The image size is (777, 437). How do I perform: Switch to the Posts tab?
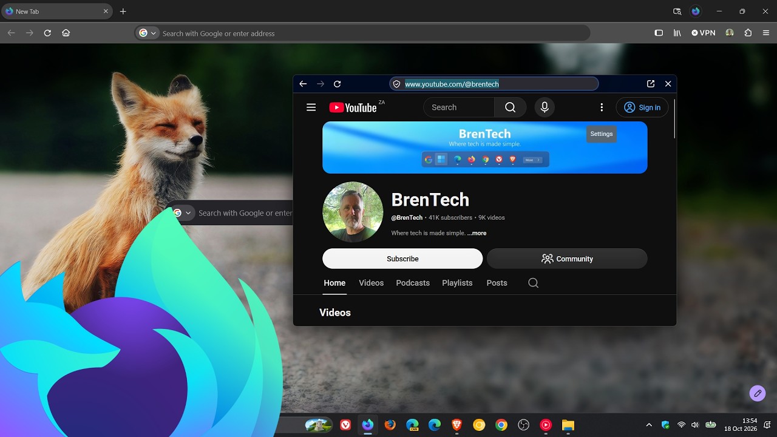pos(497,283)
